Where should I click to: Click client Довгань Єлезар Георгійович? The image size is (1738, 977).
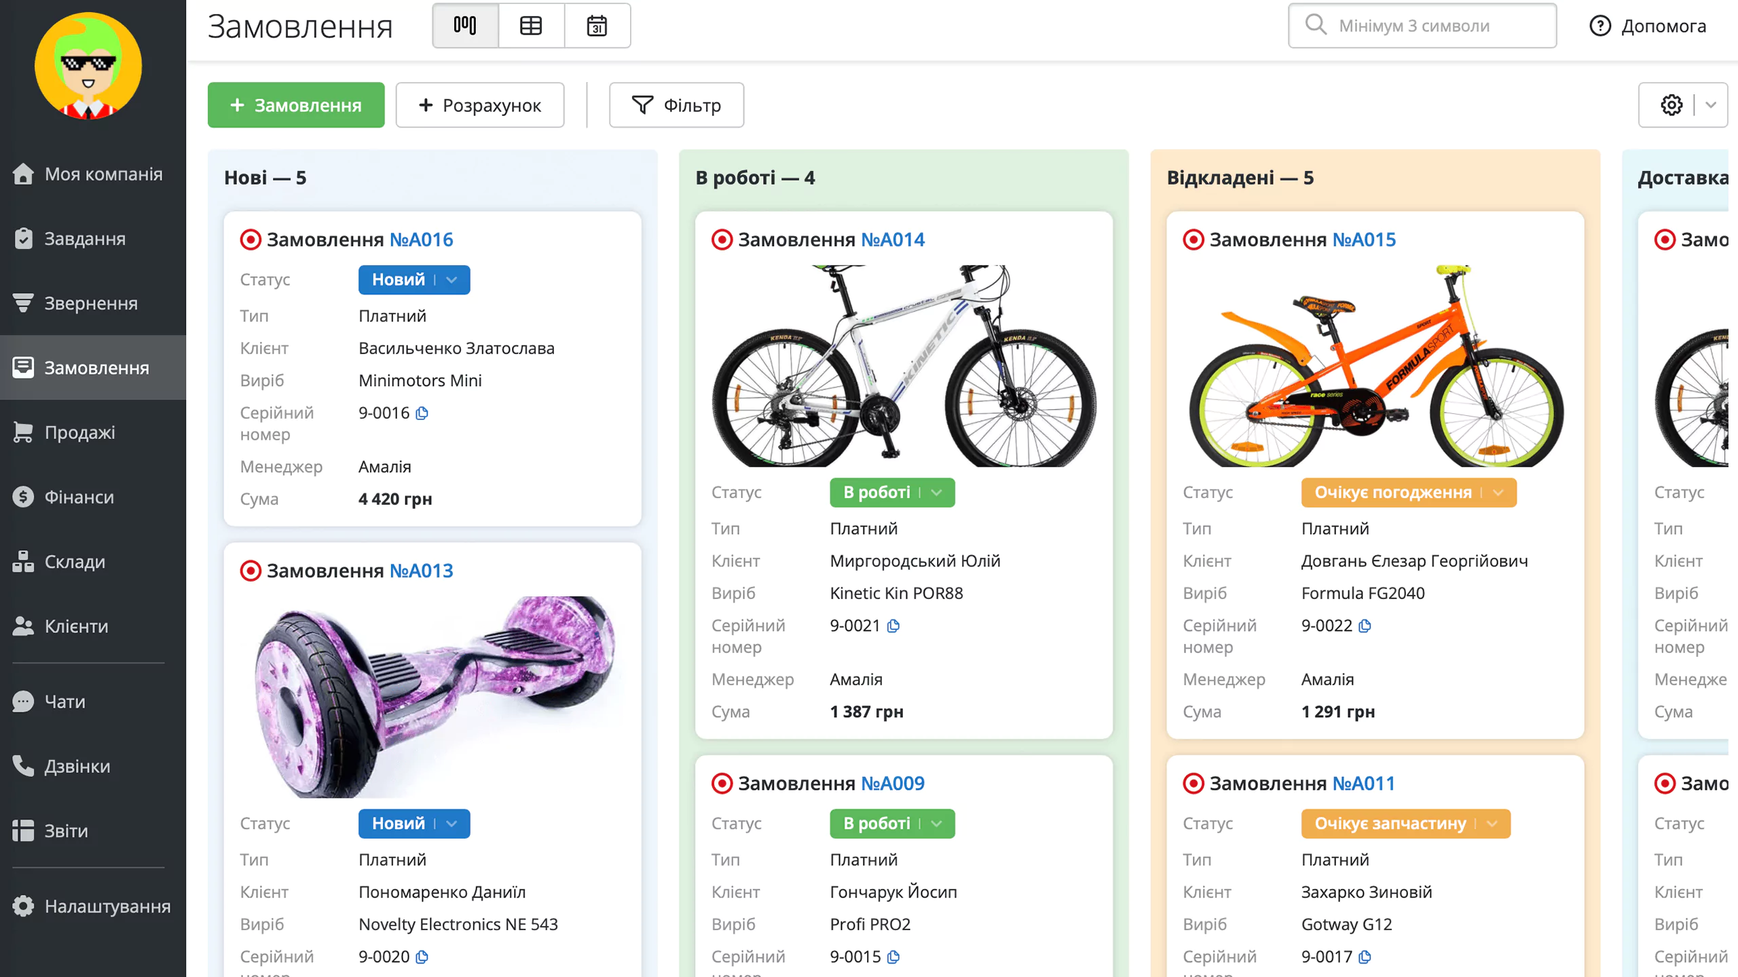[x=1414, y=561]
